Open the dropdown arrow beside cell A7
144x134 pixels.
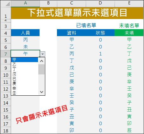(x=43, y=54)
